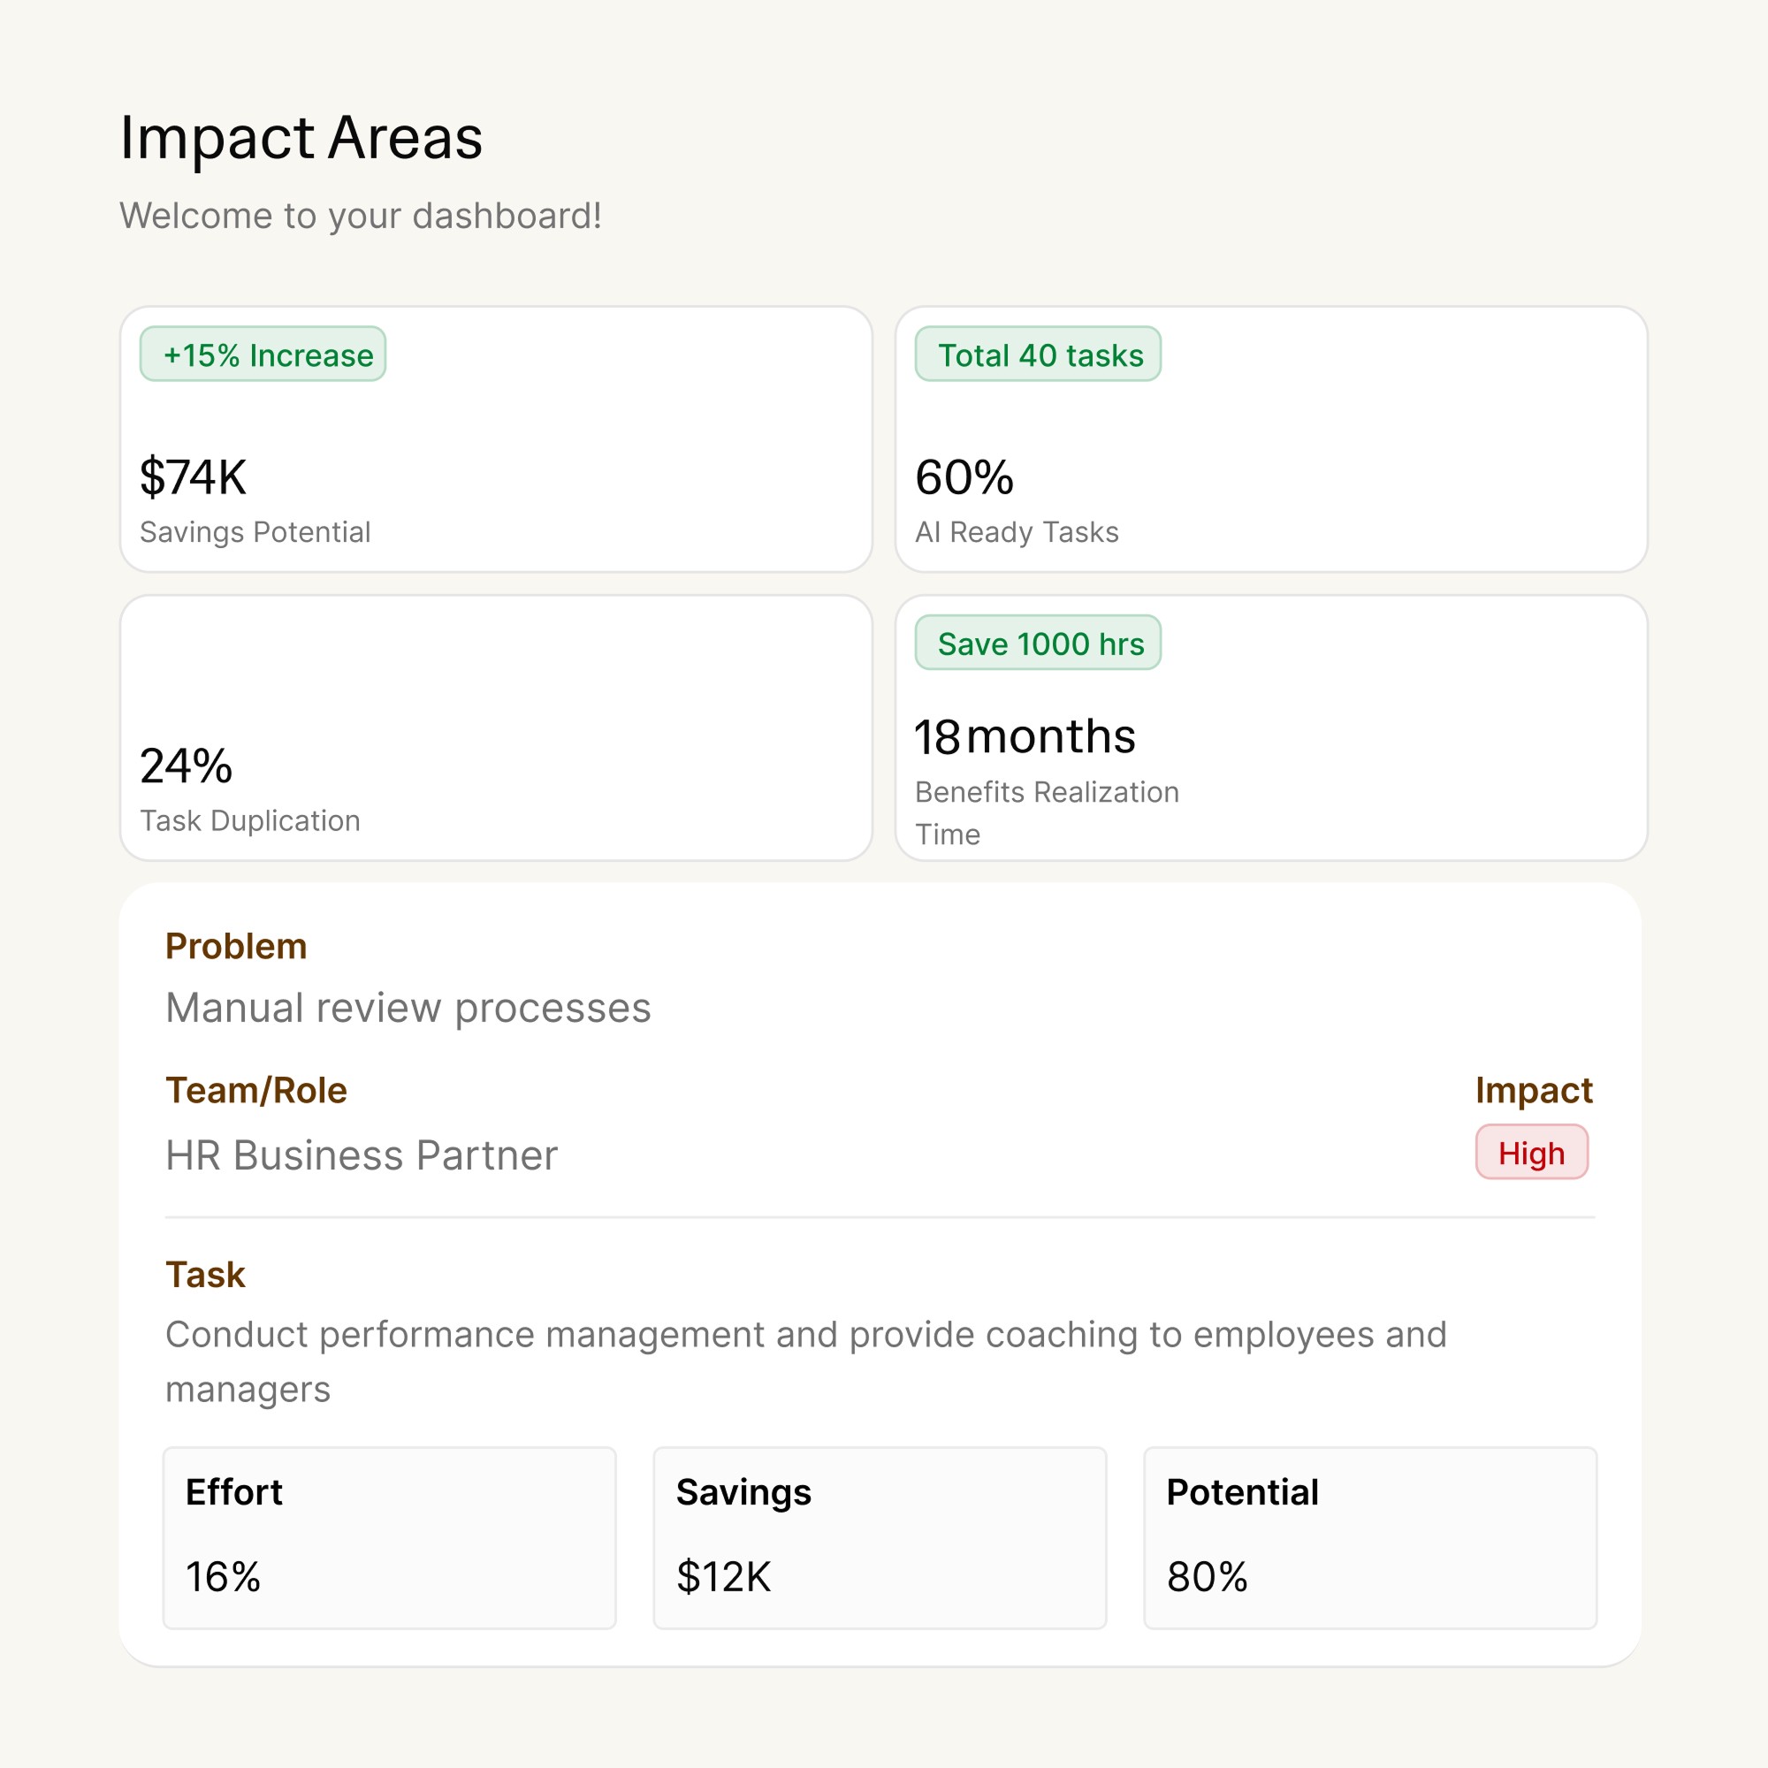Select the "Manual review processes" text
This screenshot has width=1768, height=1768.
pos(408,1008)
